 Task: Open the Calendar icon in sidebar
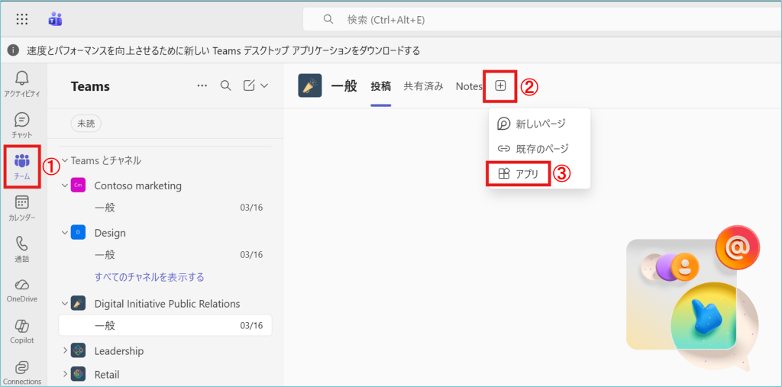pos(22,203)
